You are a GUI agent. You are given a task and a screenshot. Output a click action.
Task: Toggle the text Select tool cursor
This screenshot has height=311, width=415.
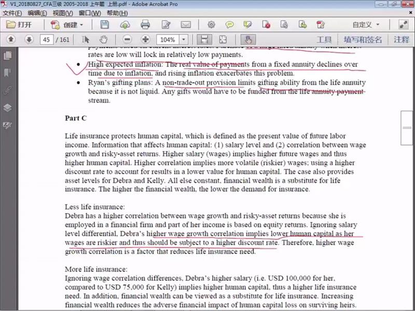click(86, 39)
